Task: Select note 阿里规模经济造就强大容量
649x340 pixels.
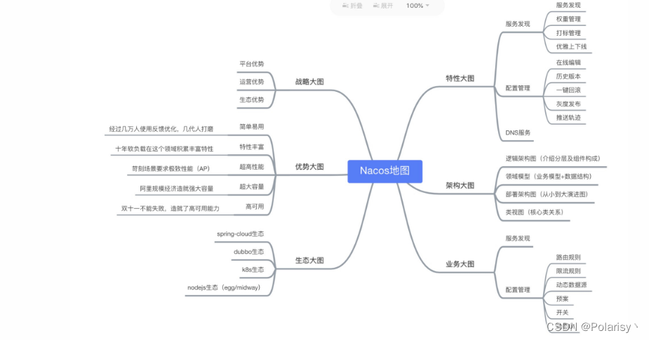Action: pyautogui.click(x=176, y=189)
